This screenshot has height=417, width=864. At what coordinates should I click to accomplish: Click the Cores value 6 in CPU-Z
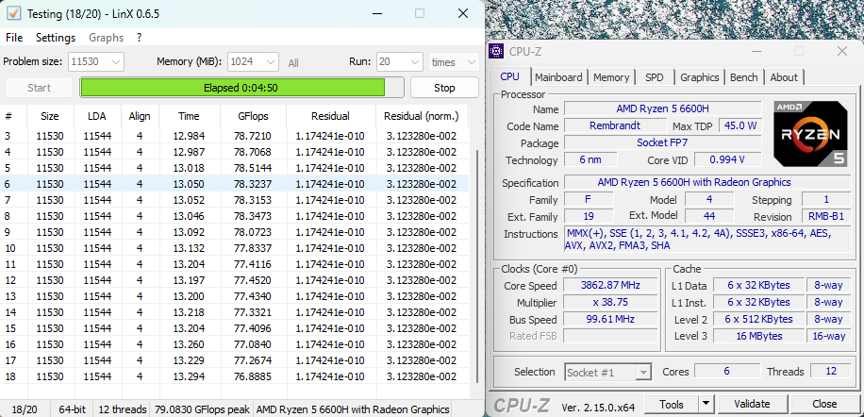726,372
